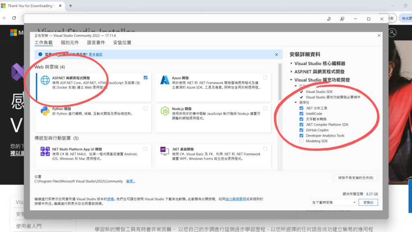Click the .NET MAUI workload icon
Image resolution: width=412 pixels, height=232 pixels.
(45, 151)
